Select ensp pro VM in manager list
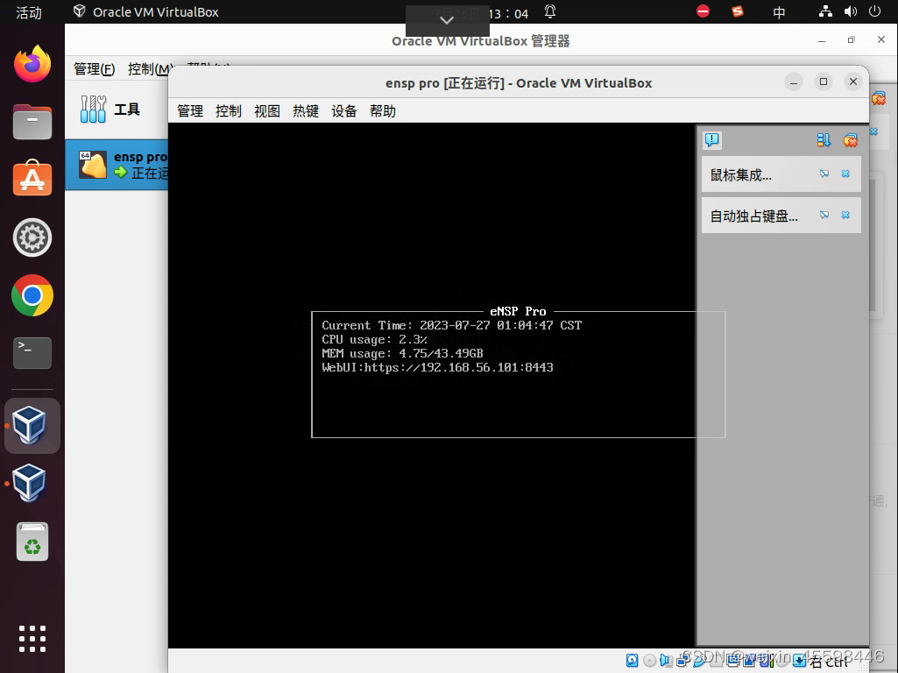The image size is (898, 673). tap(117, 165)
